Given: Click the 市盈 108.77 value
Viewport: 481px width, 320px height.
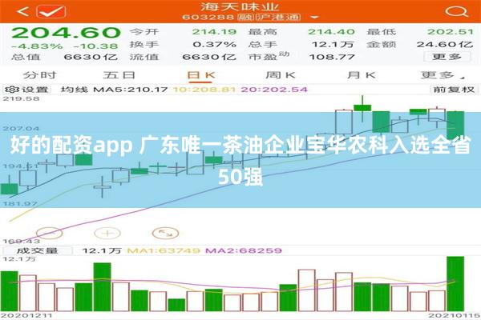Looking at the screenshot, I should click(x=332, y=57).
